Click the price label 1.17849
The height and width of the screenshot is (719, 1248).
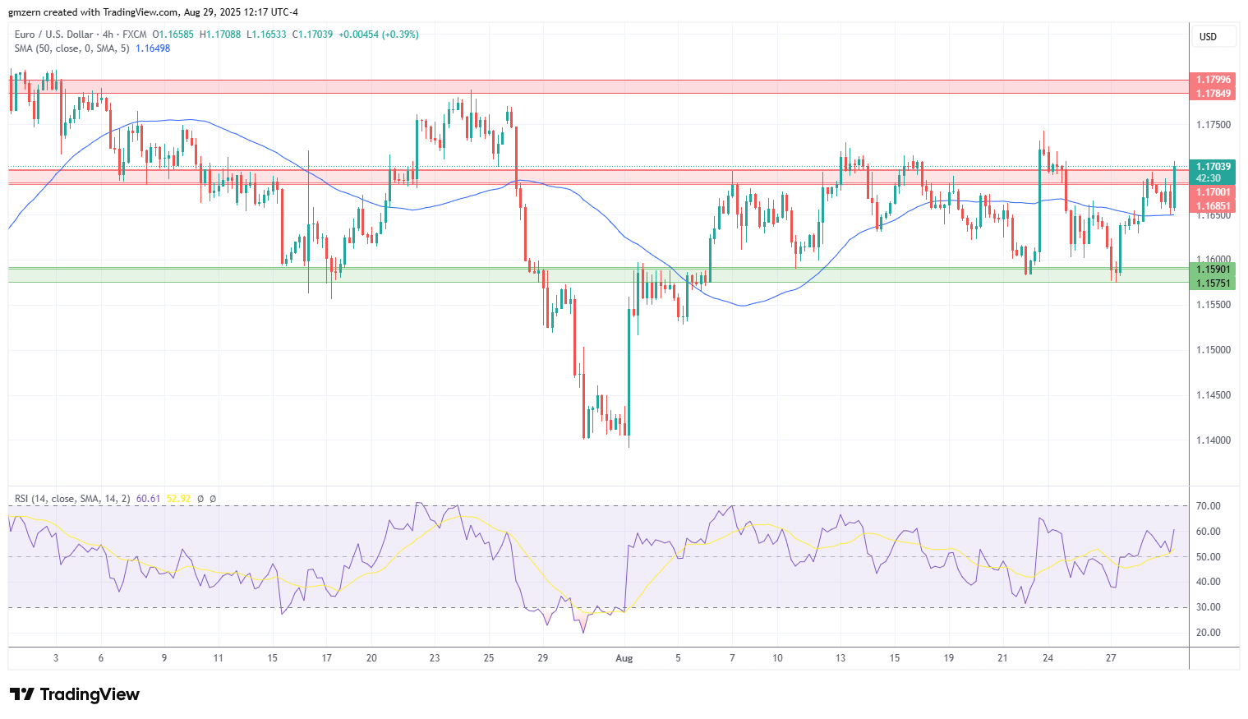click(1213, 94)
